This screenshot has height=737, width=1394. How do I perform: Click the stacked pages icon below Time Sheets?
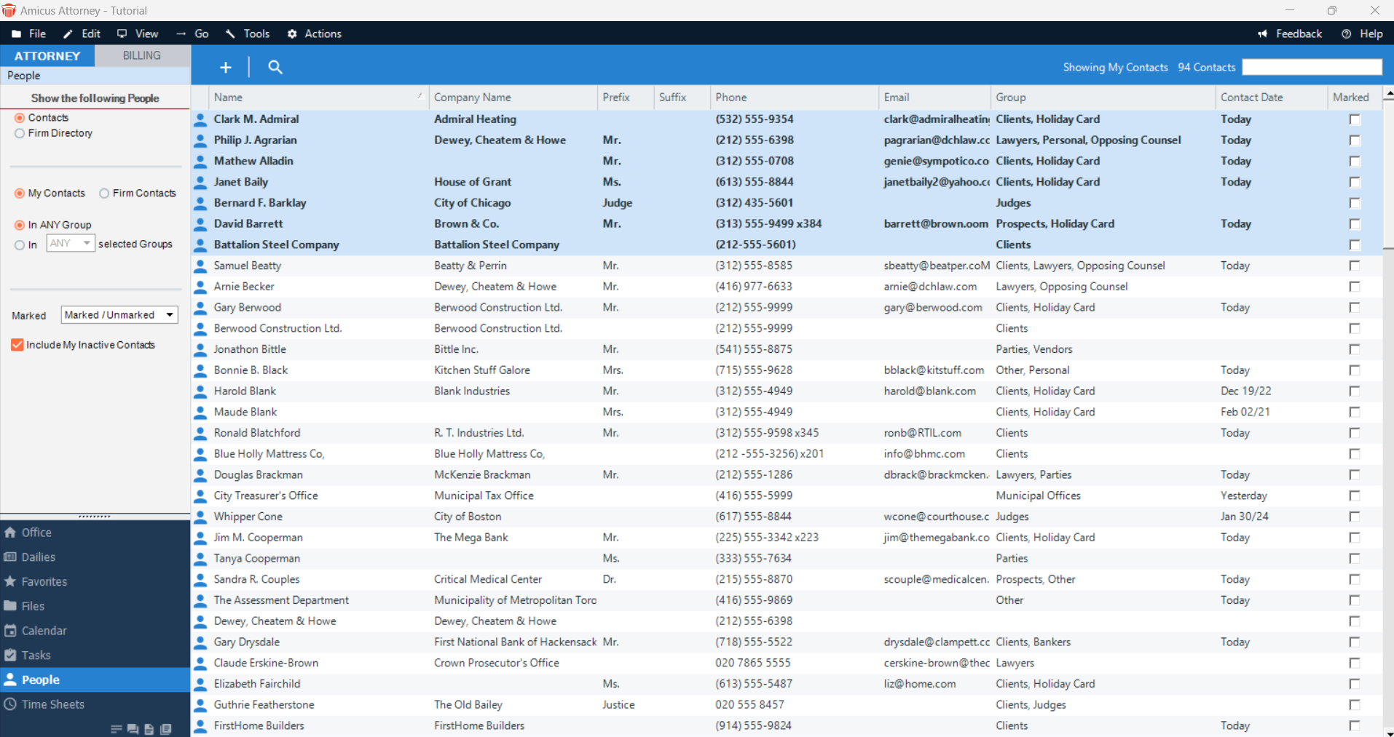166,729
